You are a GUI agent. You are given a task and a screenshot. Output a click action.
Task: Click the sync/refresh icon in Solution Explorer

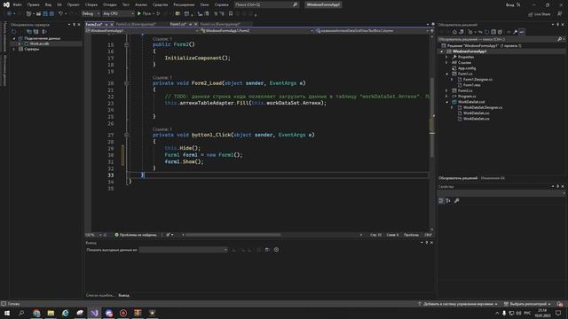pos(487,32)
